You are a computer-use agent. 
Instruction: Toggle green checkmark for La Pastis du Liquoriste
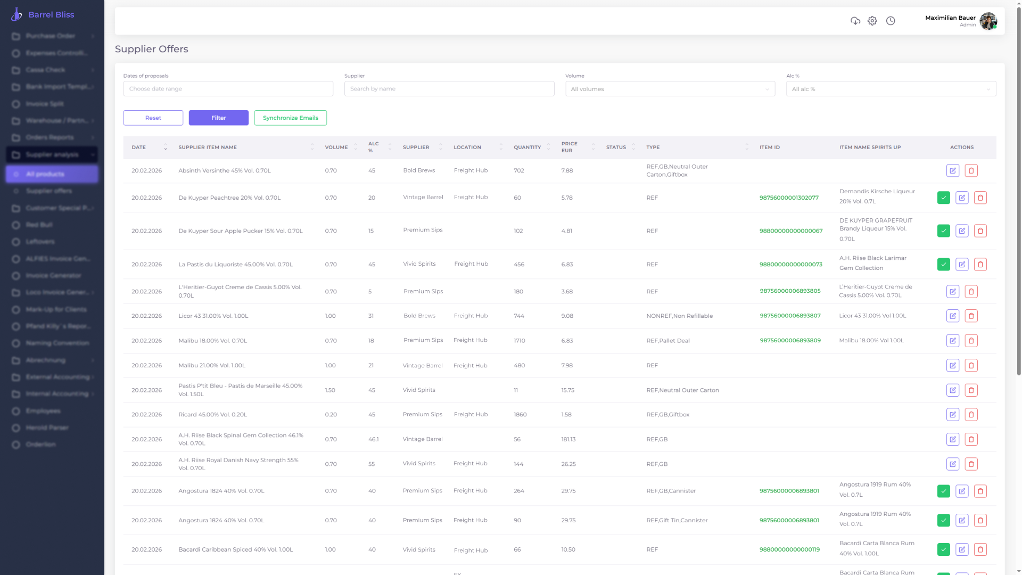click(944, 265)
